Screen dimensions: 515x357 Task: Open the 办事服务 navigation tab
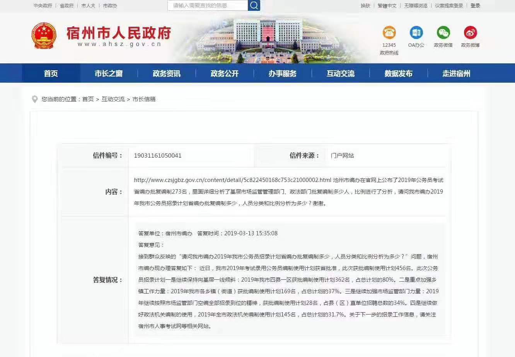[x=283, y=73]
